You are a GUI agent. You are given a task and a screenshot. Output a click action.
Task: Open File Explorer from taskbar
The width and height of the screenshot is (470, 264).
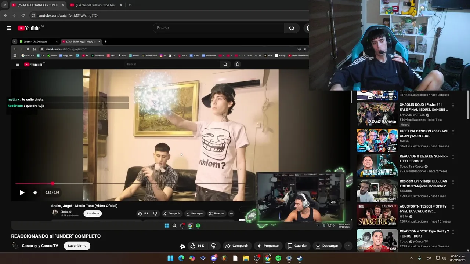coord(246,258)
